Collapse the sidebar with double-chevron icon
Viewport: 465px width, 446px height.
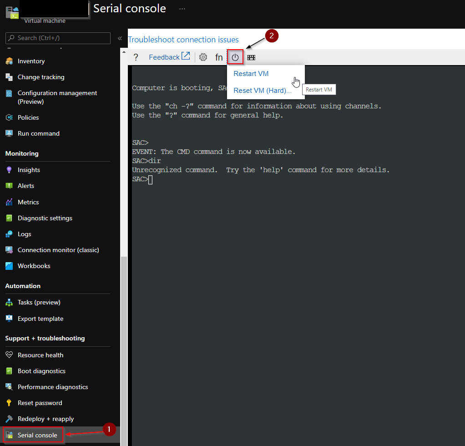pos(120,38)
